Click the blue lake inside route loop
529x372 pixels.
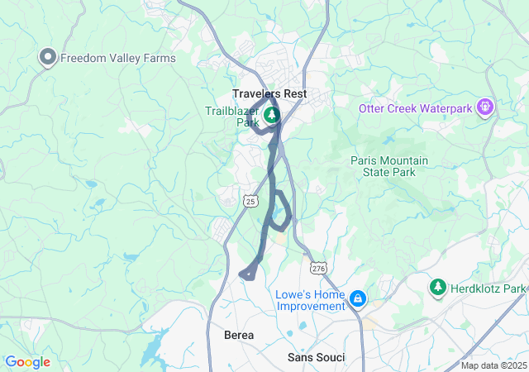pyautogui.click(x=276, y=212)
